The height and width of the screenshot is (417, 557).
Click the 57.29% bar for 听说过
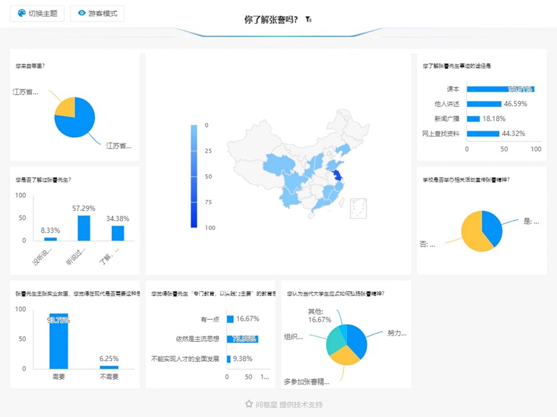(84, 228)
